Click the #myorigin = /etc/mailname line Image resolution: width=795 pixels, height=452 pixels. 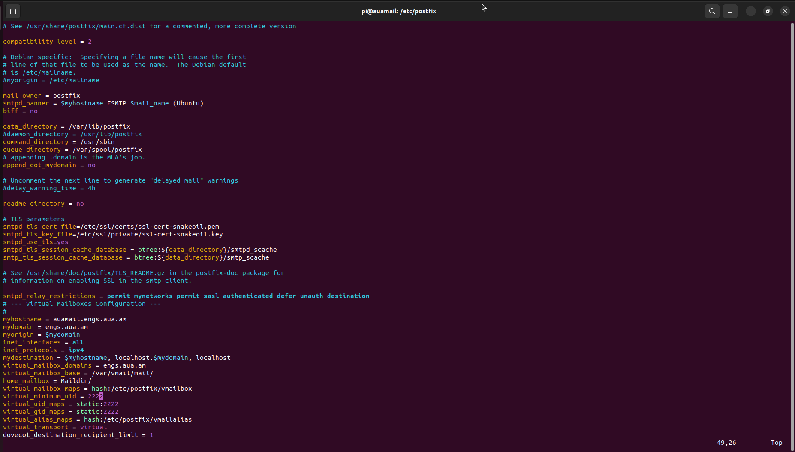pos(51,80)
